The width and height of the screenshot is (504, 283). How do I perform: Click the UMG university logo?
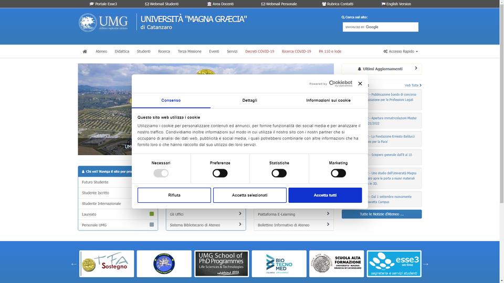(x=103, y=23)
